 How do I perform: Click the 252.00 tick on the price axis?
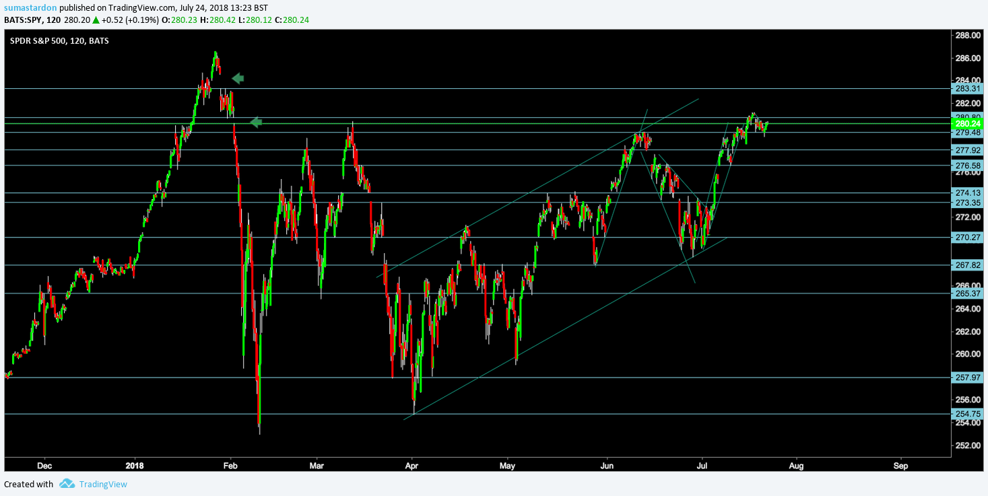point(966,445)
